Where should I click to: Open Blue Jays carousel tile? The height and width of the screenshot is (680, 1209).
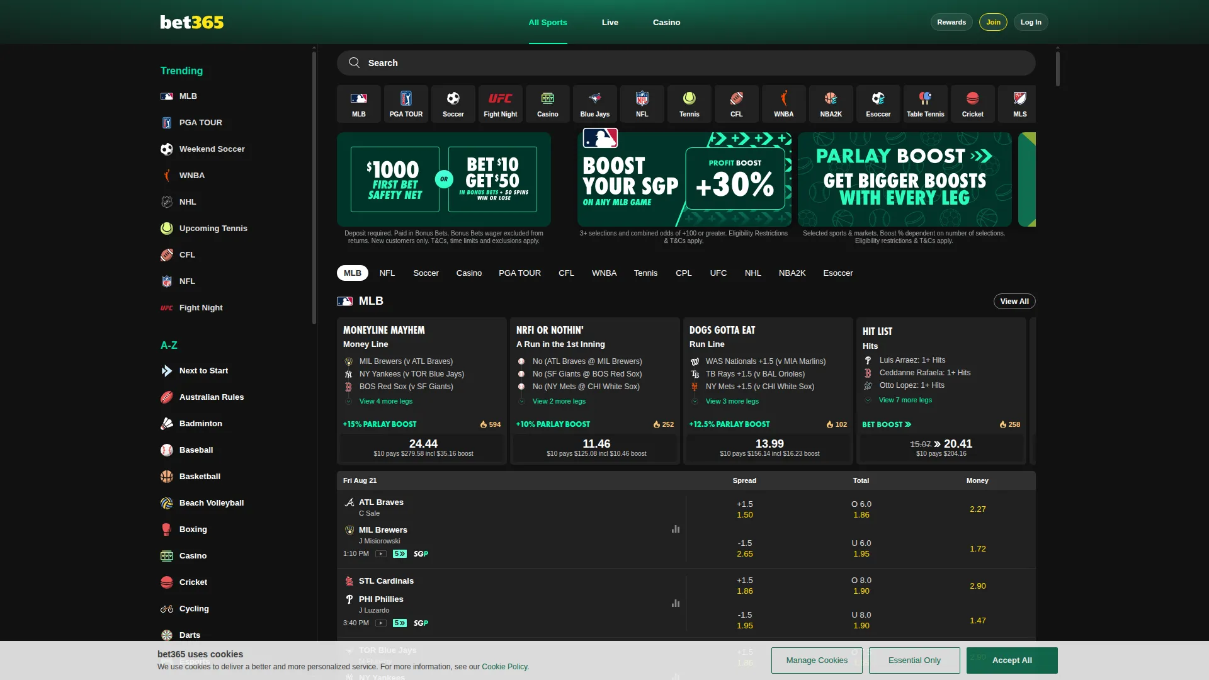pos(595,104)
